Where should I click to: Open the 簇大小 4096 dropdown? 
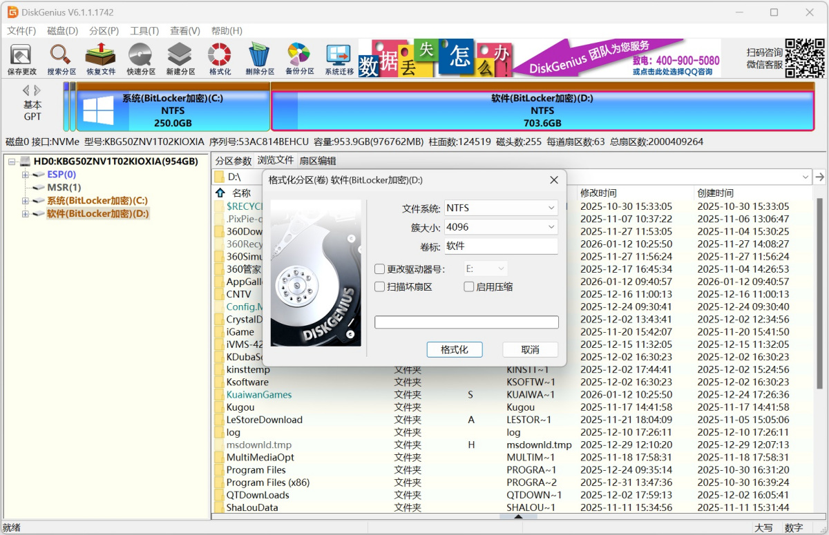500,226
